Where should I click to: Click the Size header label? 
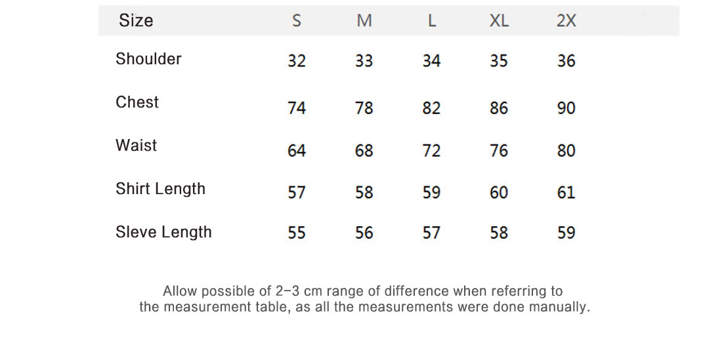(x=136, y=21)
